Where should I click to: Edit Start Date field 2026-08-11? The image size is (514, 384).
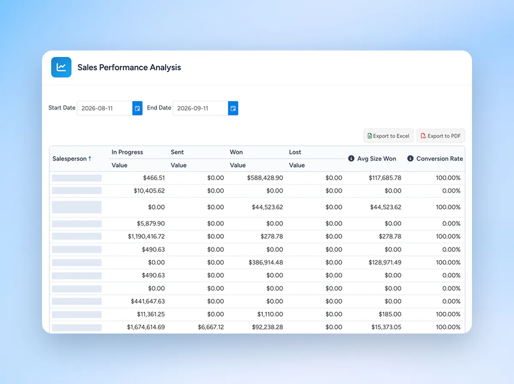pos(105,108)
